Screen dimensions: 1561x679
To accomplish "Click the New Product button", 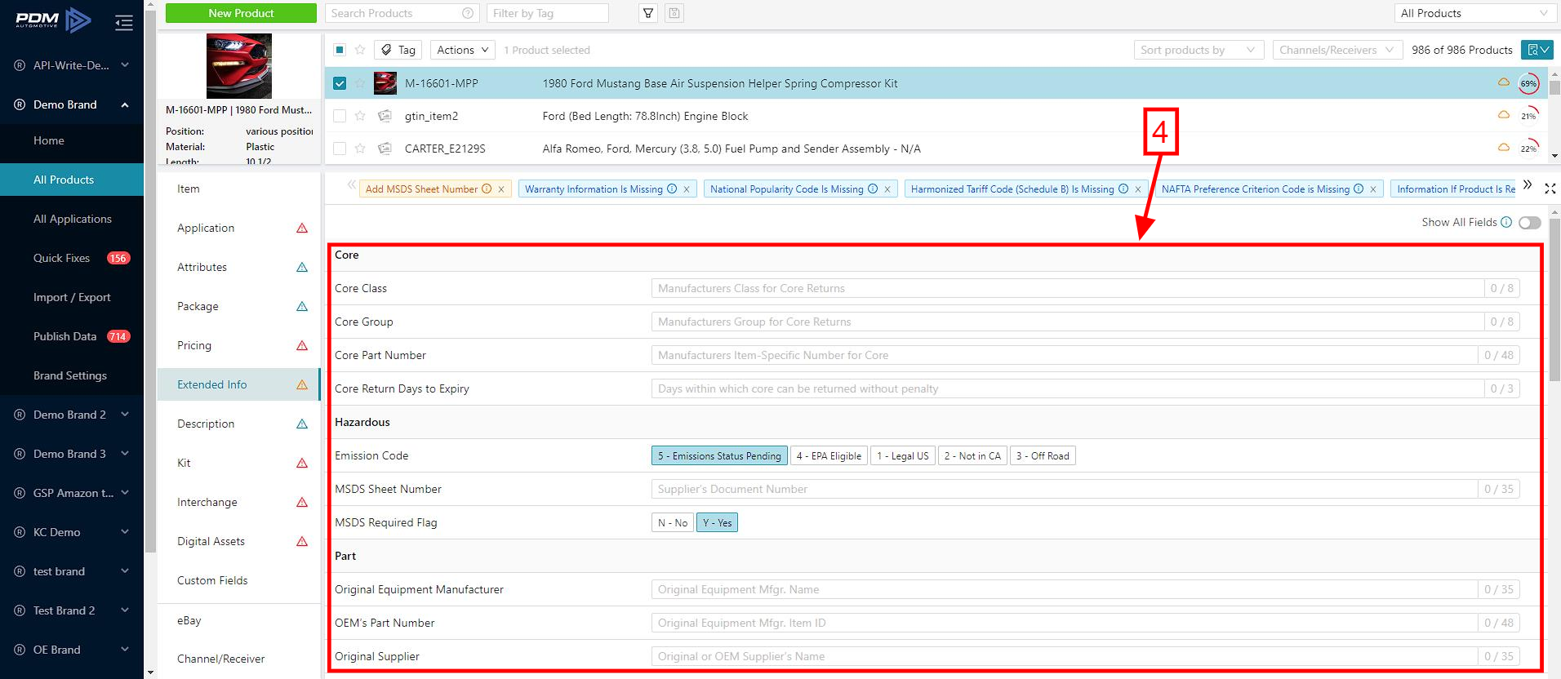I will point(241,13).
